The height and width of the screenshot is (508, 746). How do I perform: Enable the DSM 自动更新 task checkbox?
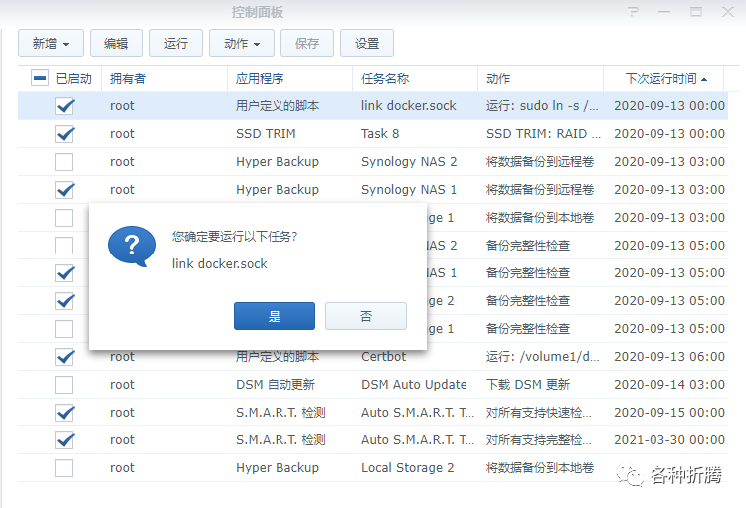point(64,384)
